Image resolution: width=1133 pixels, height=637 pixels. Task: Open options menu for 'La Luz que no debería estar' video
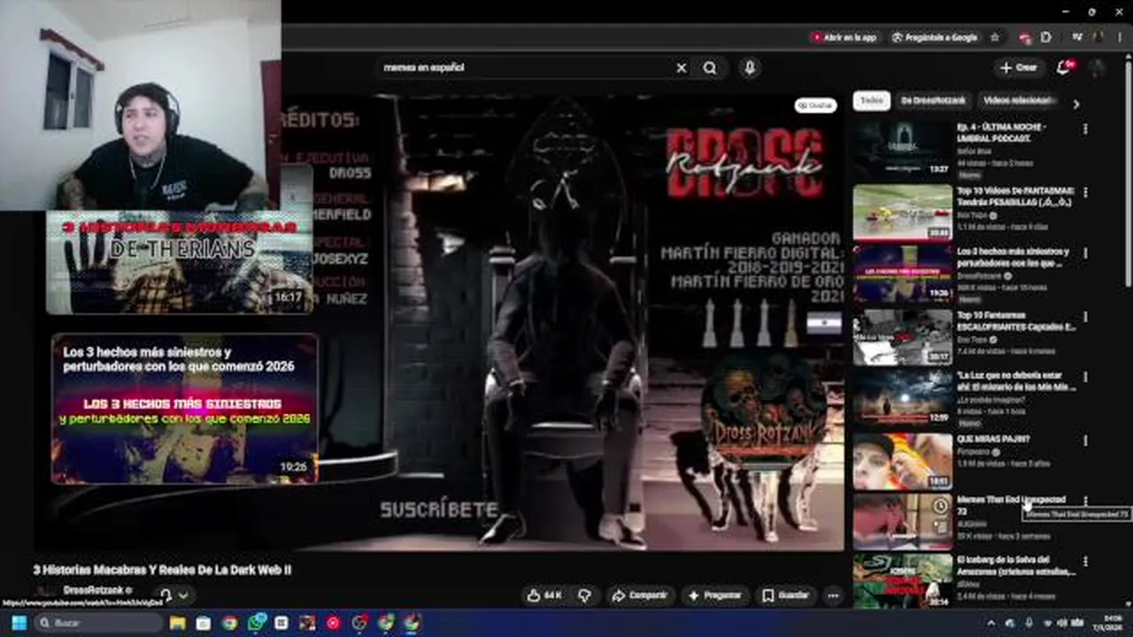pos(1085,377)
